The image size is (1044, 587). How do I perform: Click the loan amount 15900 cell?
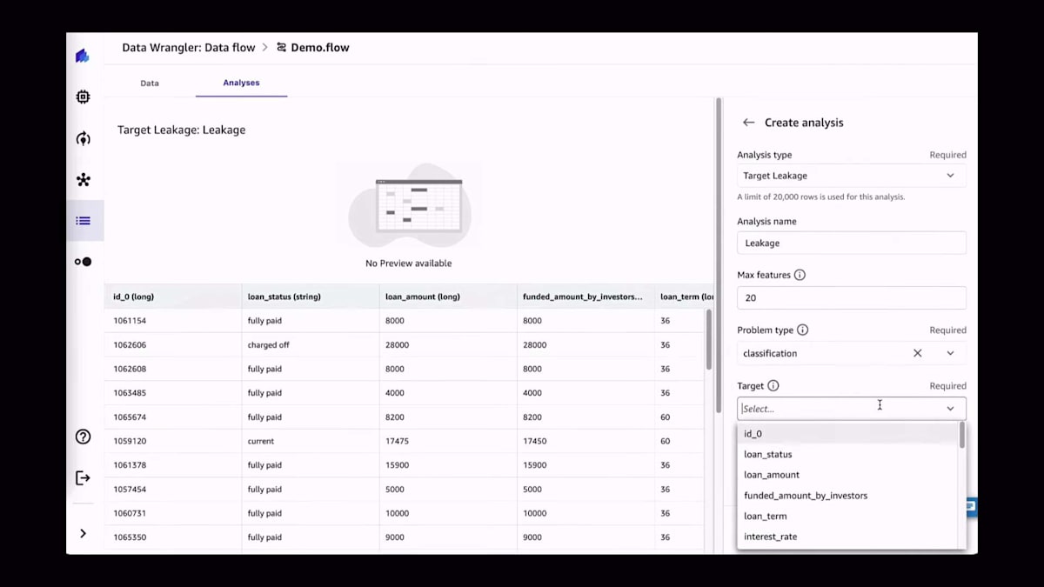[448, 465]
